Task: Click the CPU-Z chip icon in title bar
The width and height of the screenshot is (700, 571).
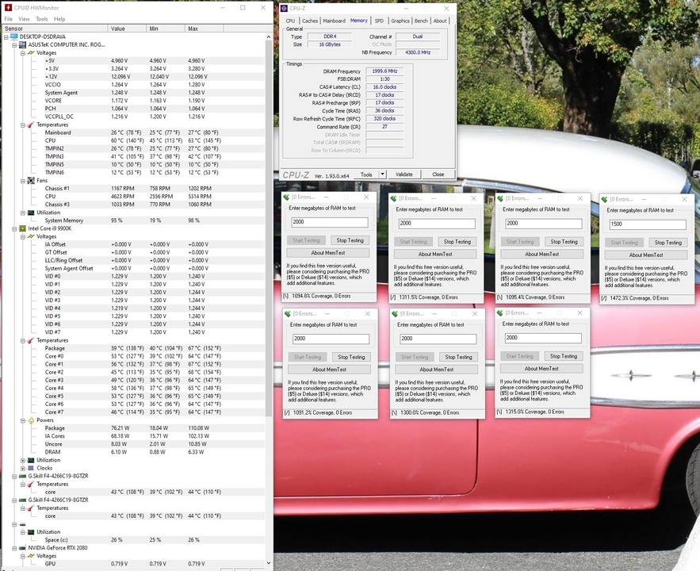Action: coord(285,9)
